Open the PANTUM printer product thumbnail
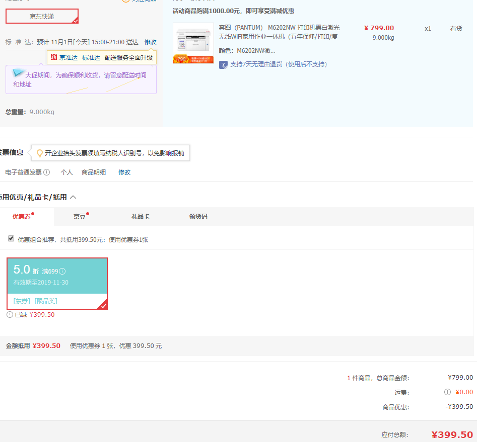 click(193, 43)
